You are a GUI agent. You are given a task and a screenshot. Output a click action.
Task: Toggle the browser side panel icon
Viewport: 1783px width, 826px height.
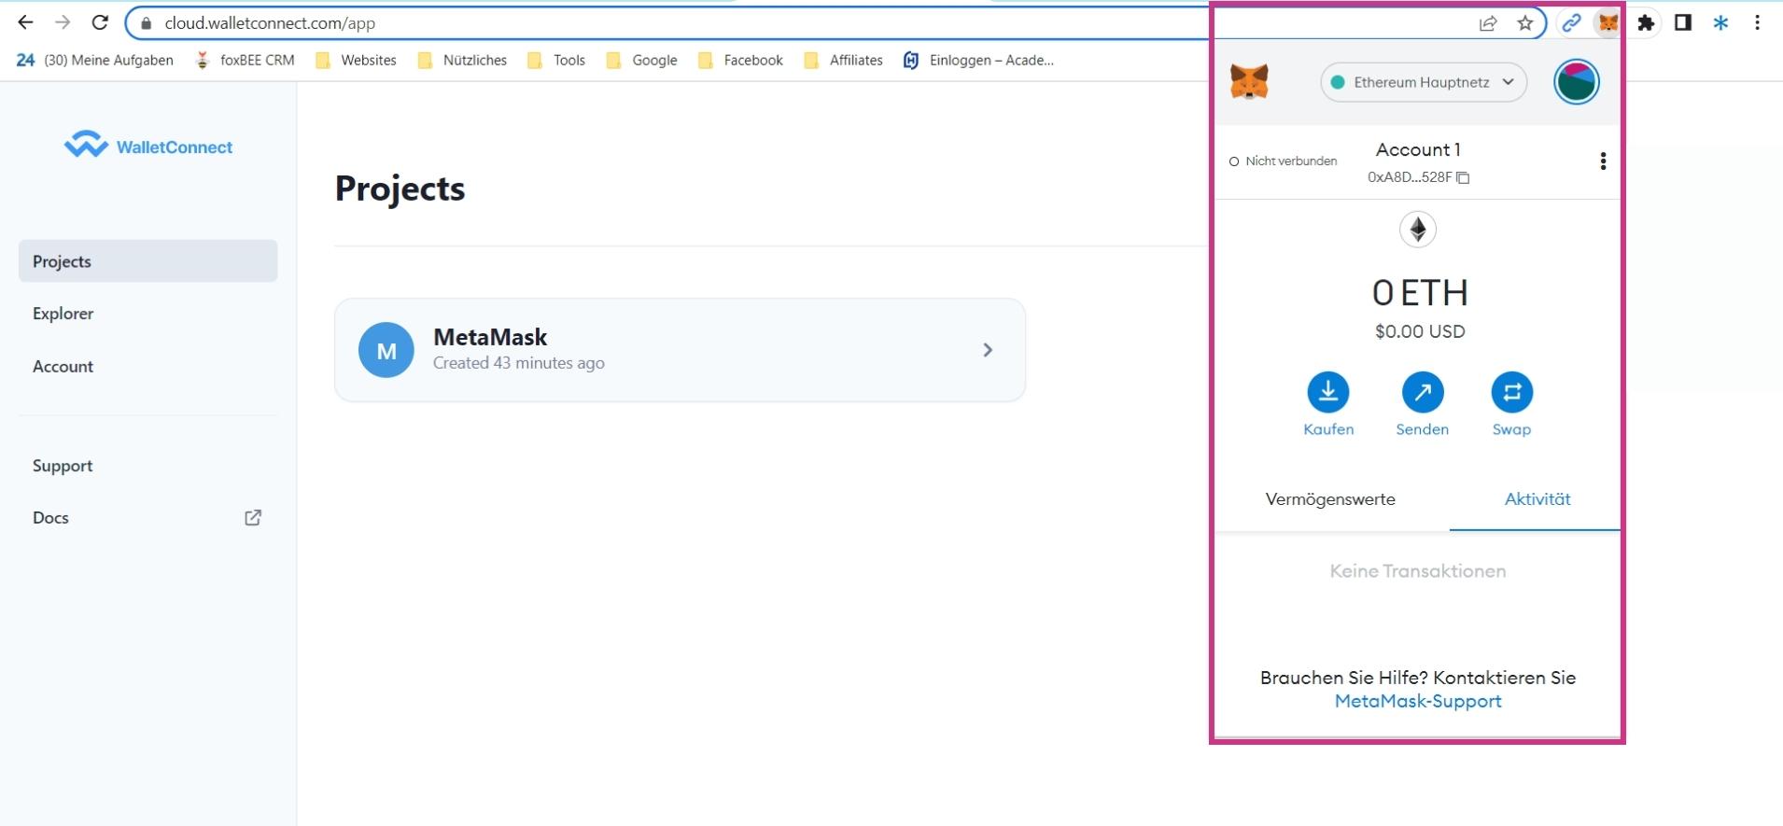tap(1683, 23)
